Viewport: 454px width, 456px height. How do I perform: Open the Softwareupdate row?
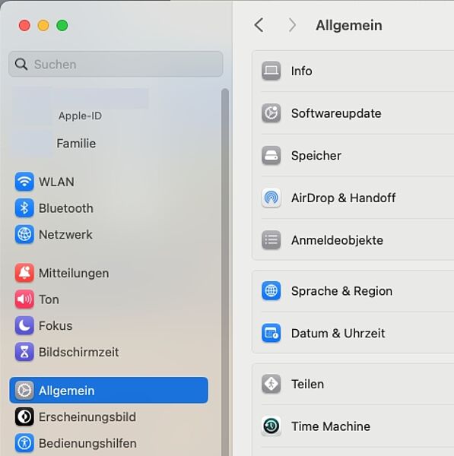coord(353,113)
